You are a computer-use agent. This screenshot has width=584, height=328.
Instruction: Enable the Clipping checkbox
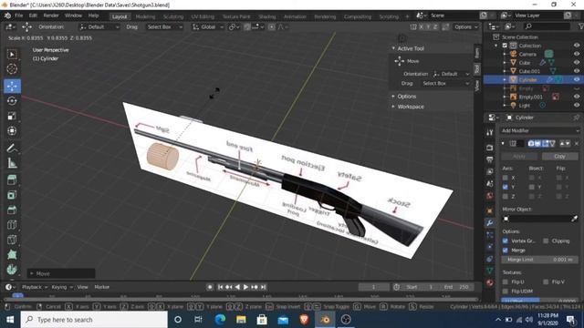point(546,241)
